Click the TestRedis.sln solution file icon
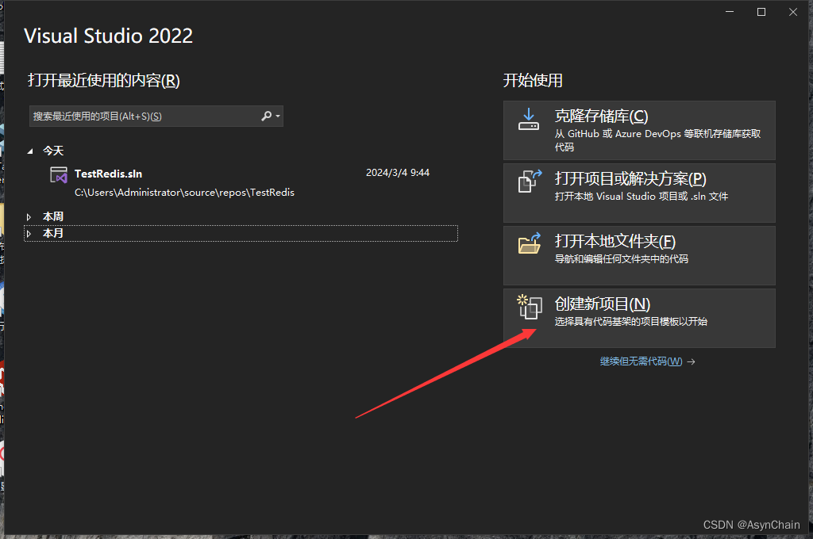The image size is (813, 539). [59, 175]
